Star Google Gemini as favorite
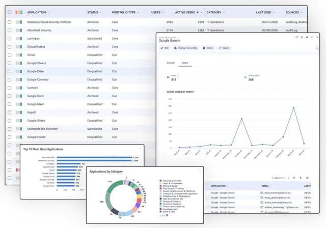This screenshot has width=326, height=228. tap(302, 37)
